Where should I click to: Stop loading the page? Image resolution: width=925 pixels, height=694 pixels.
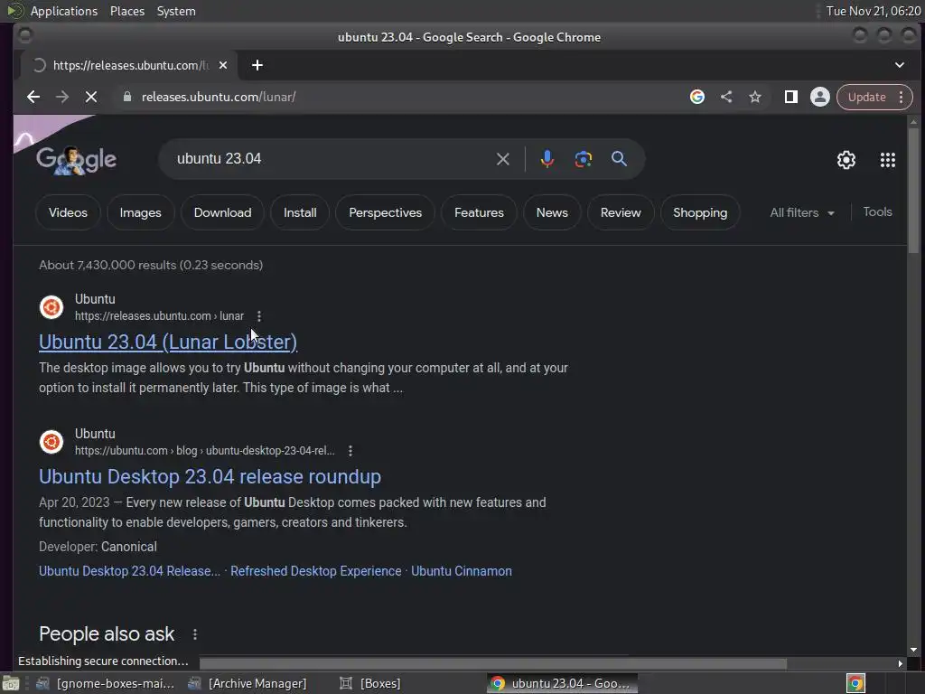(x=91, y=97)
